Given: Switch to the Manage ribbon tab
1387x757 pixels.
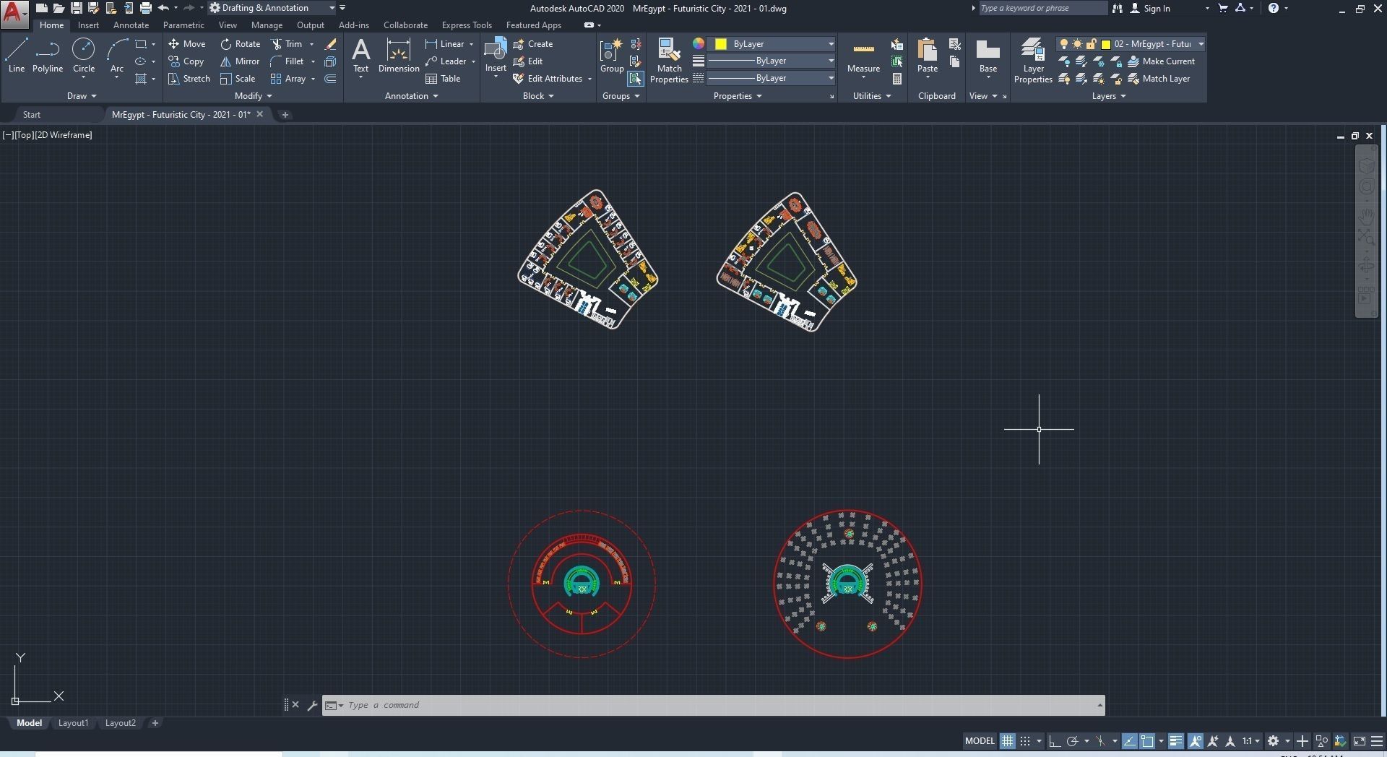Looking at the screenshot, I should coord(267,25).
